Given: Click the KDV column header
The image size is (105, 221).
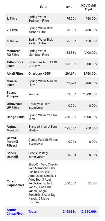Looking at the screenshot, I should 69,7.
